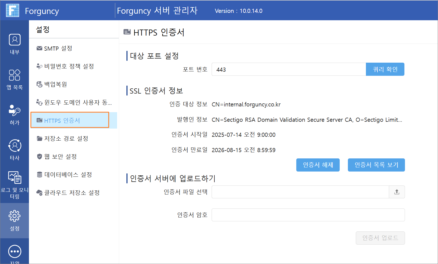Open the support ellipsis icon at sidebar bottom
Screen dimensions: 438x264
(14, 251)
